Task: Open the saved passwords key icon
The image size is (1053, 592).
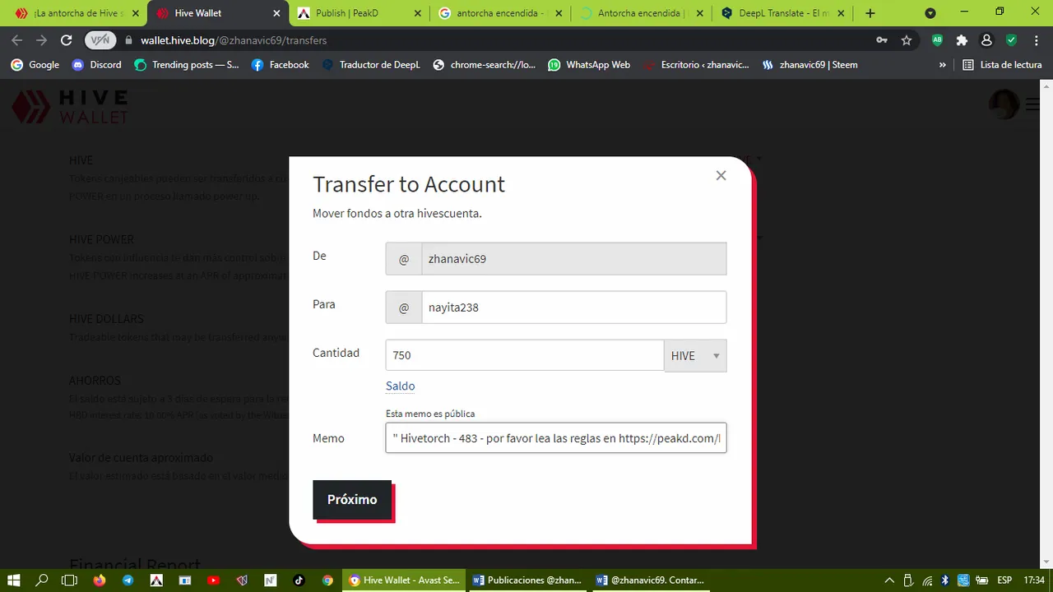Action: point(882,40)
